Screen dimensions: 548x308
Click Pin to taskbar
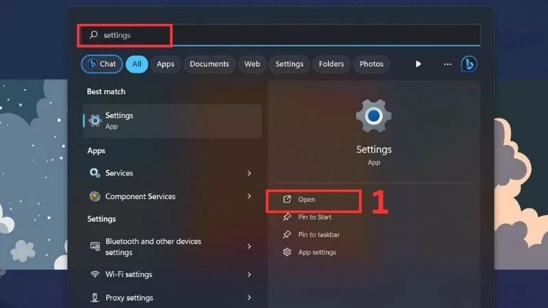[x=319, y=235]
